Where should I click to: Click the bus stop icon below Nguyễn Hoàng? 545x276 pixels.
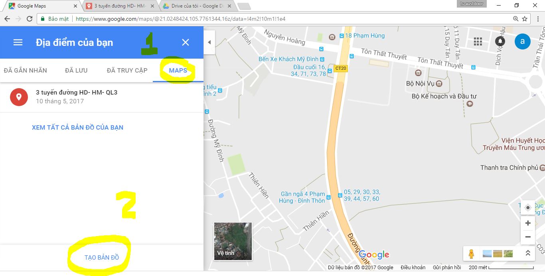pyautogui.click(x=321, y=49)
